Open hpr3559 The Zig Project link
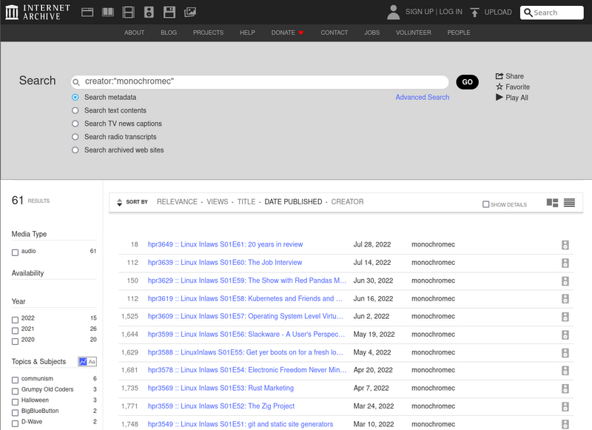The width and height of the screenshot is (592, 430). tap(221, 406)
